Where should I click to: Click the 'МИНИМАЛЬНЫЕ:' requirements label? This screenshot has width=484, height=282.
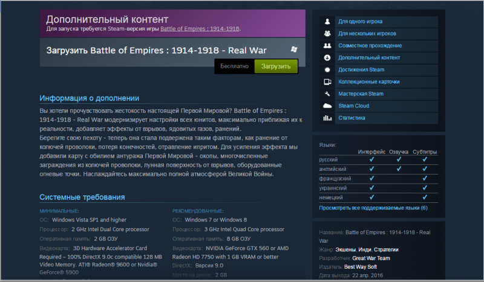59,211
